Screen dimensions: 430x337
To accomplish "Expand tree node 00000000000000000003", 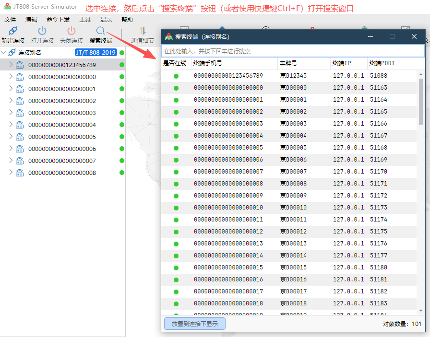I will click(x=11, y=113).
